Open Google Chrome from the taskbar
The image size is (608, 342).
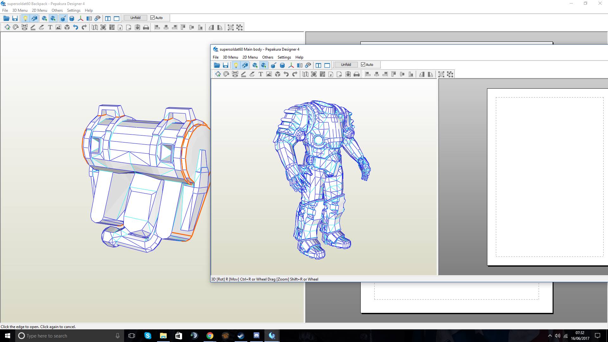(x=210, y=336)
